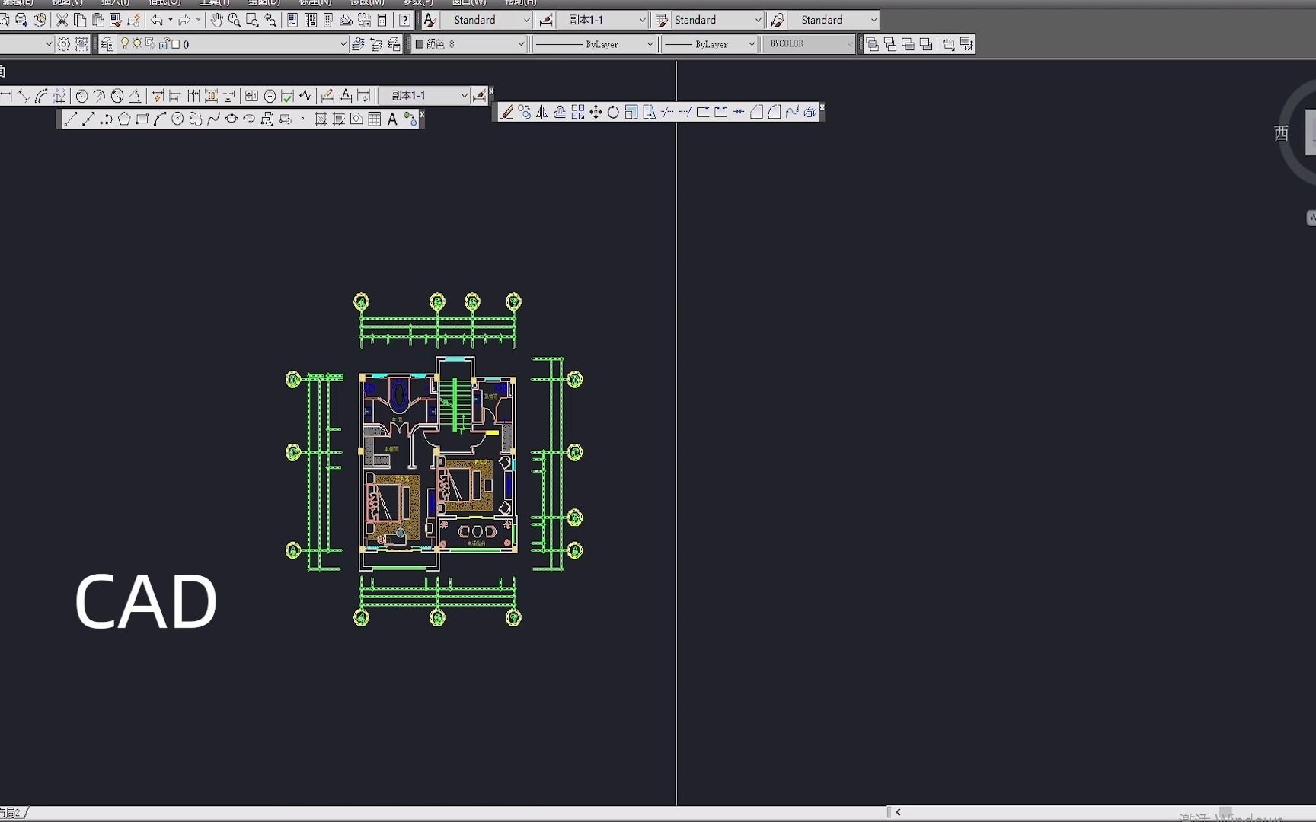Select the Line tool in the draw toolbar

[x=70, y=119]
